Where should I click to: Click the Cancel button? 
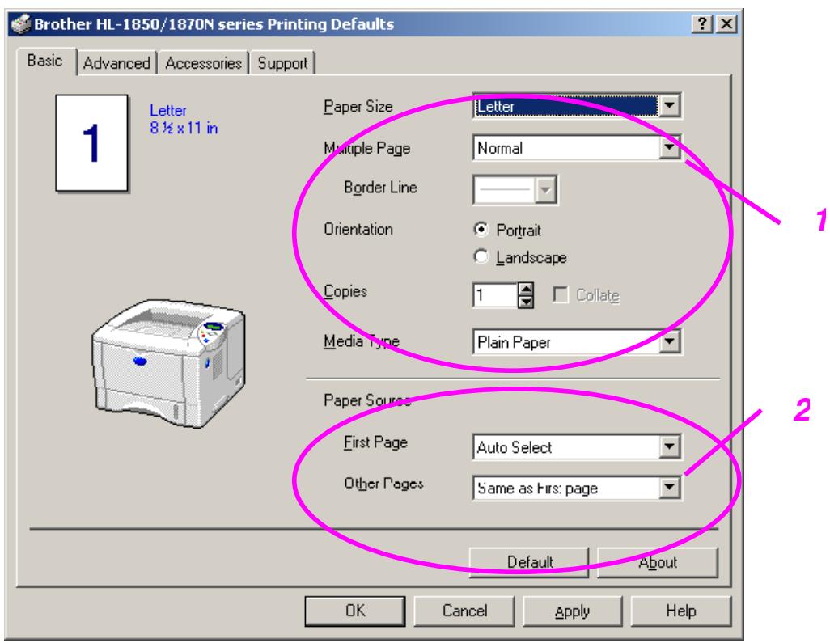point(464,611)
